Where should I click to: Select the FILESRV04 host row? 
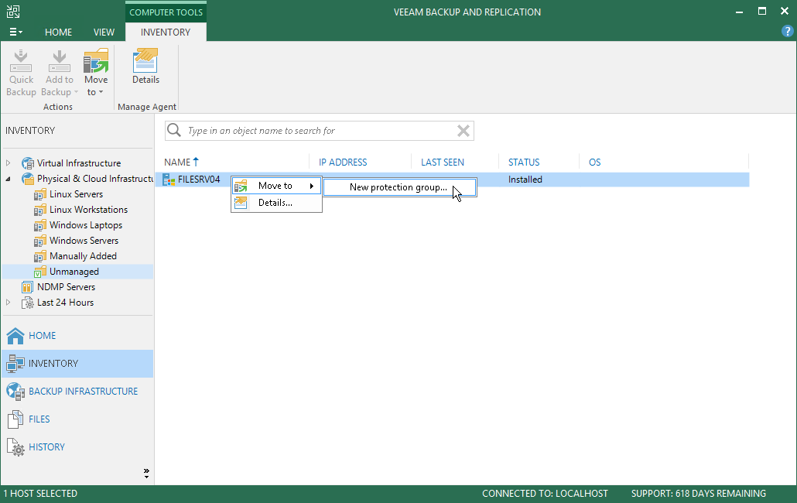[453, 180]
